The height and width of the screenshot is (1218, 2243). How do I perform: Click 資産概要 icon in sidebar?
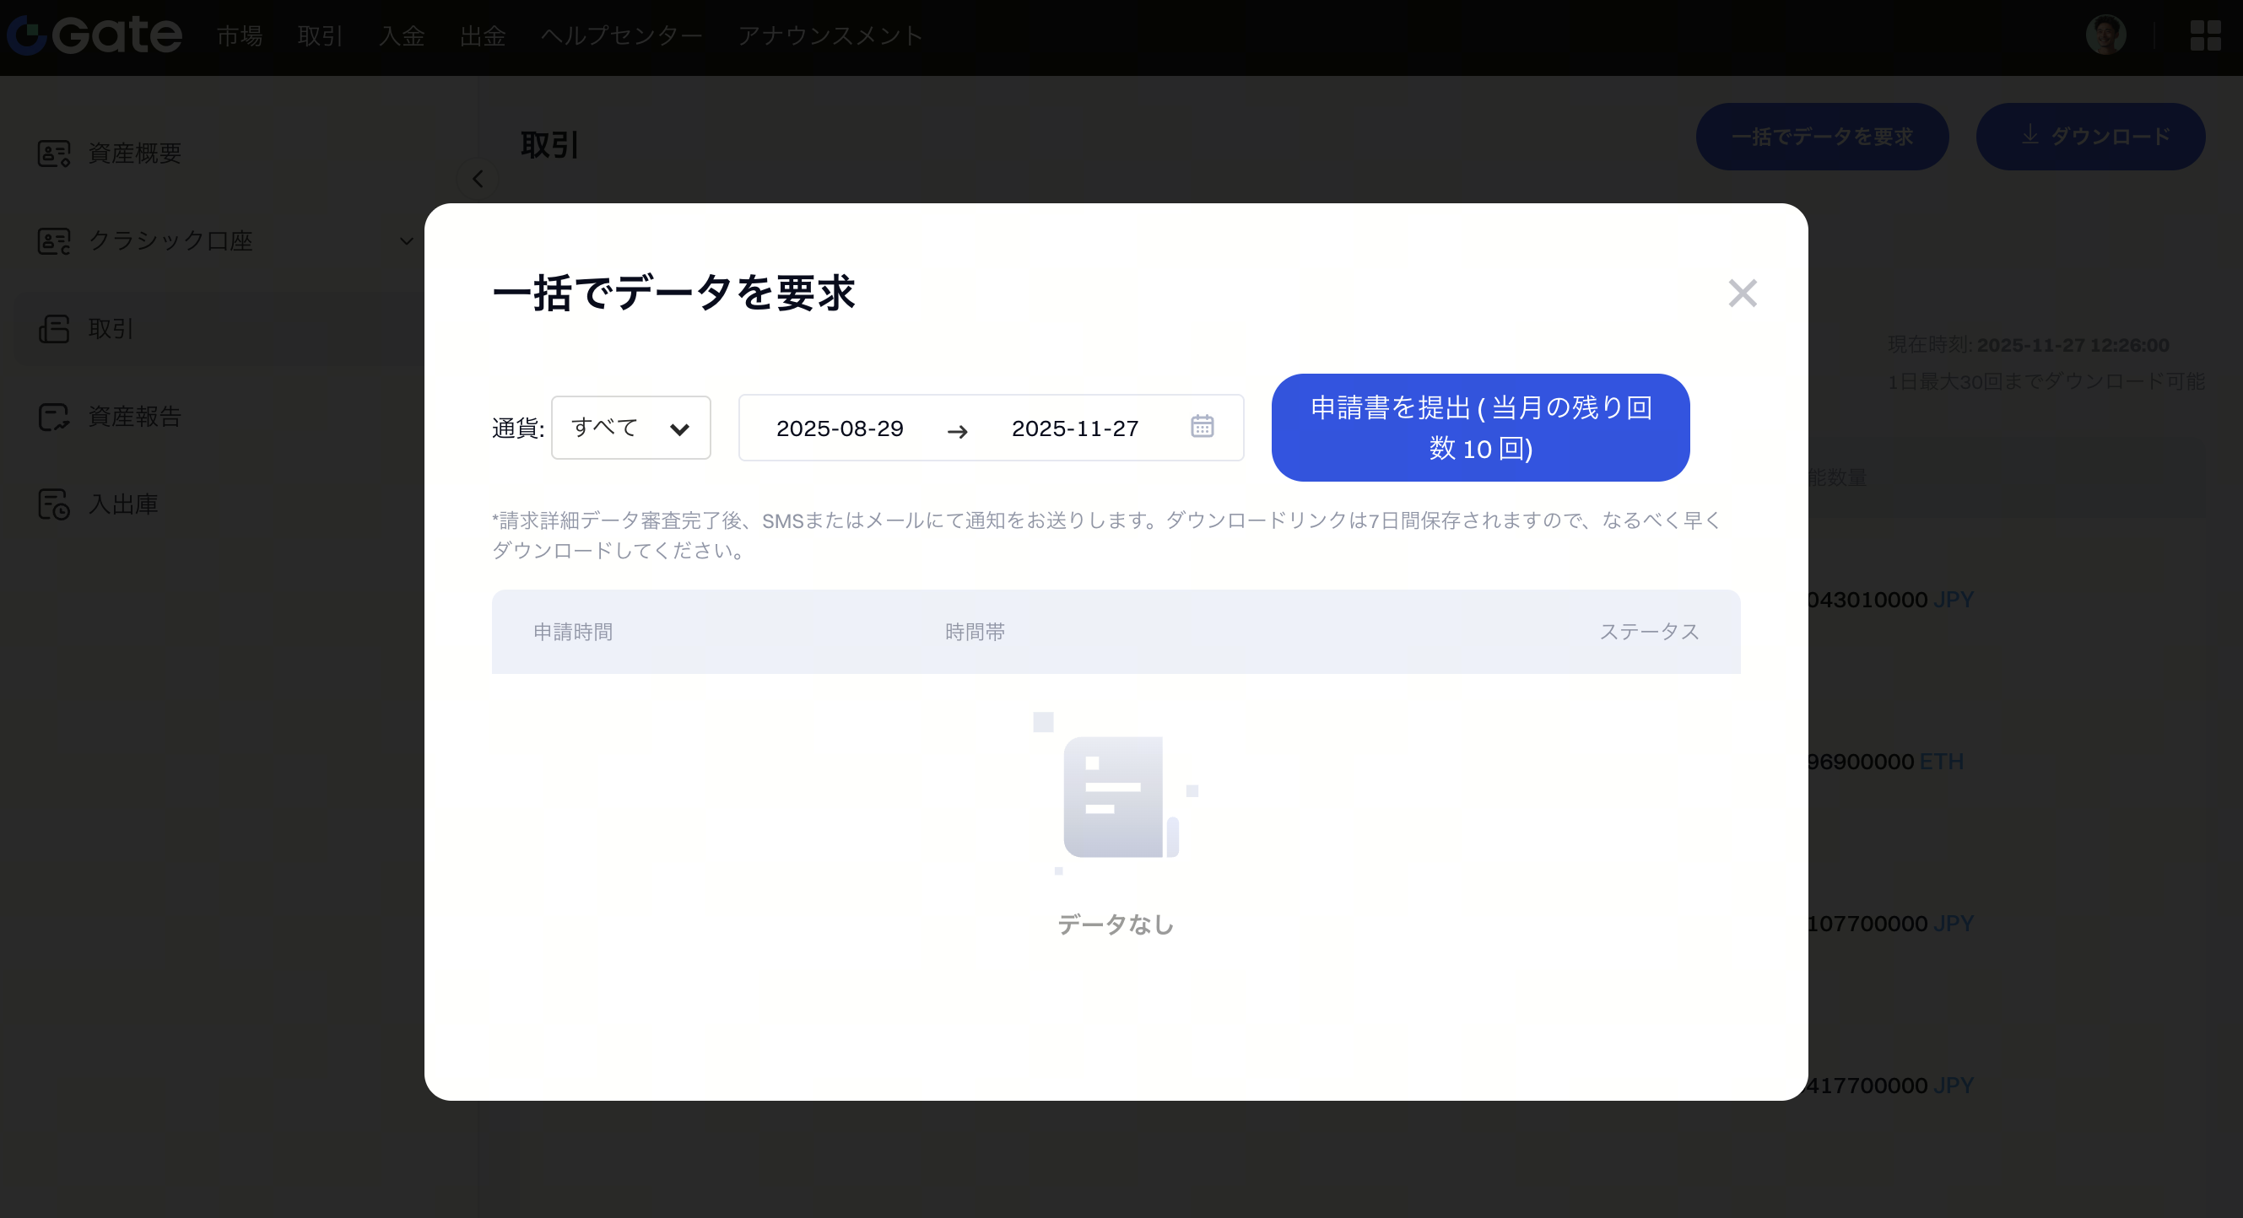pos(54,154)
